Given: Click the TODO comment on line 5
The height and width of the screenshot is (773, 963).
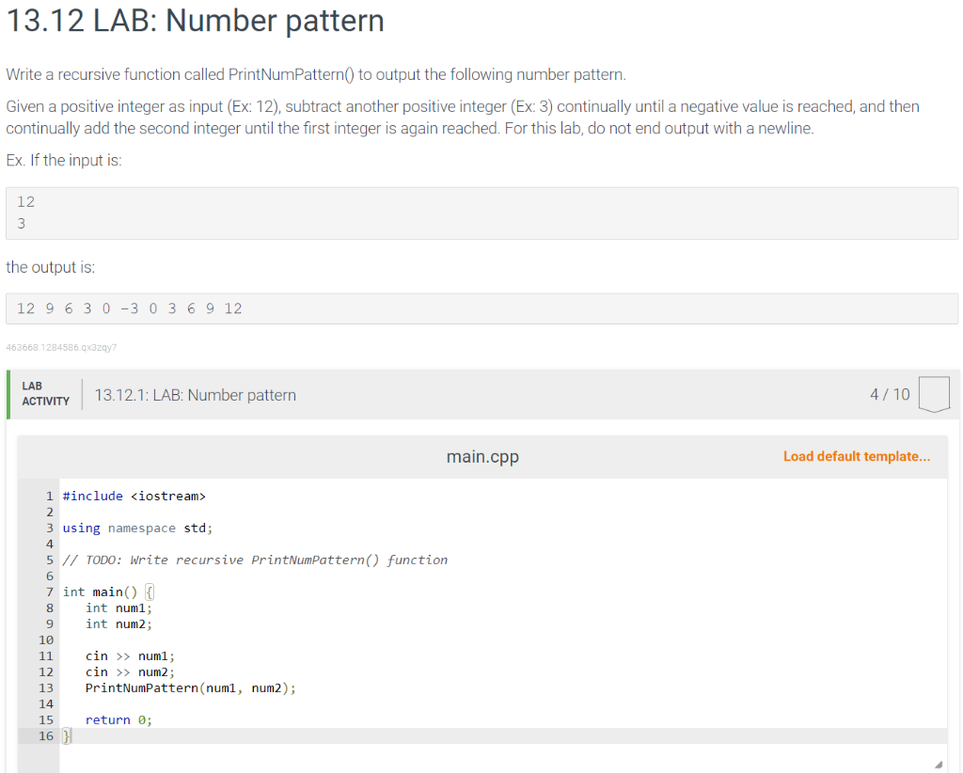Looking at the screenshot, I should tap(255, 560).
